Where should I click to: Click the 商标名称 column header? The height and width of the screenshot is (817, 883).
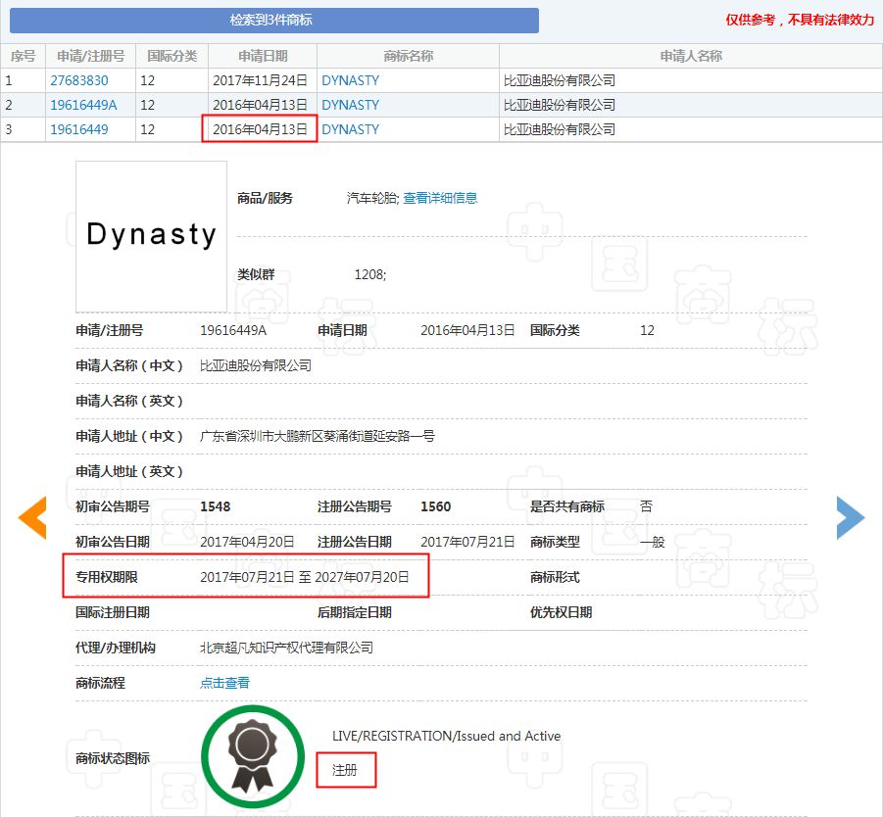click(x=409, y=56)
